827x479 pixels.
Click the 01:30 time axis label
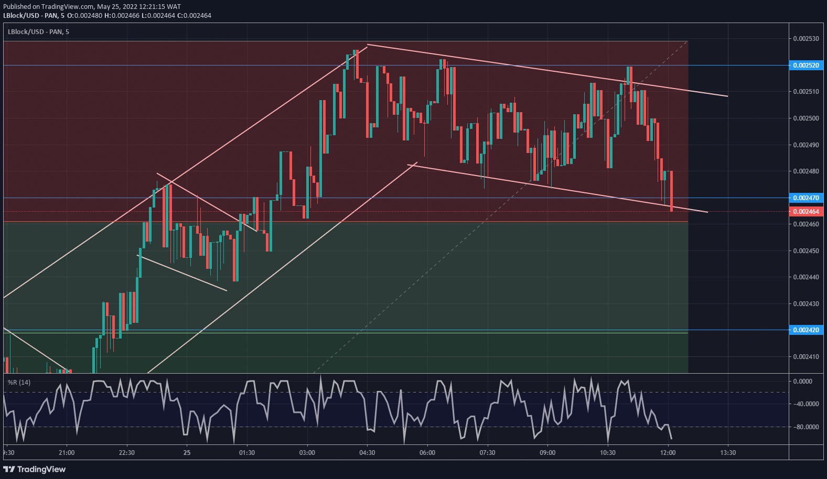coord(247,453)
